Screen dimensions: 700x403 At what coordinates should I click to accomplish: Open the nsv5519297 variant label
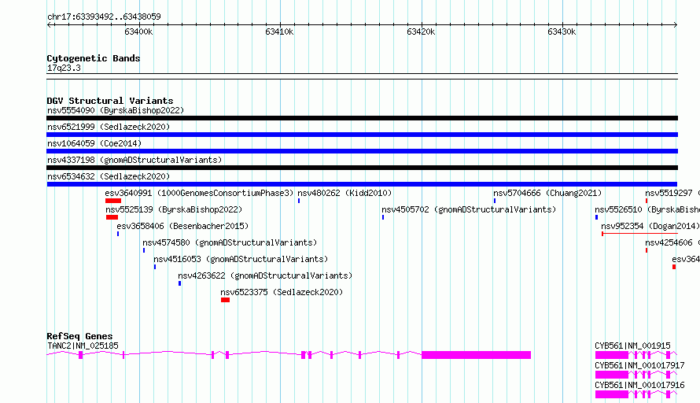point(672,193)
